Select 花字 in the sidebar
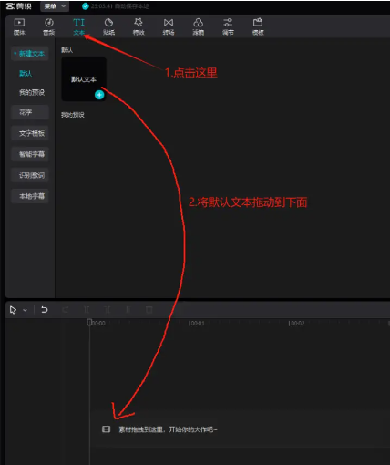Image resolution: width=390 pixels, height=465 pixels. coord(30,112)
